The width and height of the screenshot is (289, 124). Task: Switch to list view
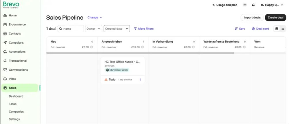point(283,29)
